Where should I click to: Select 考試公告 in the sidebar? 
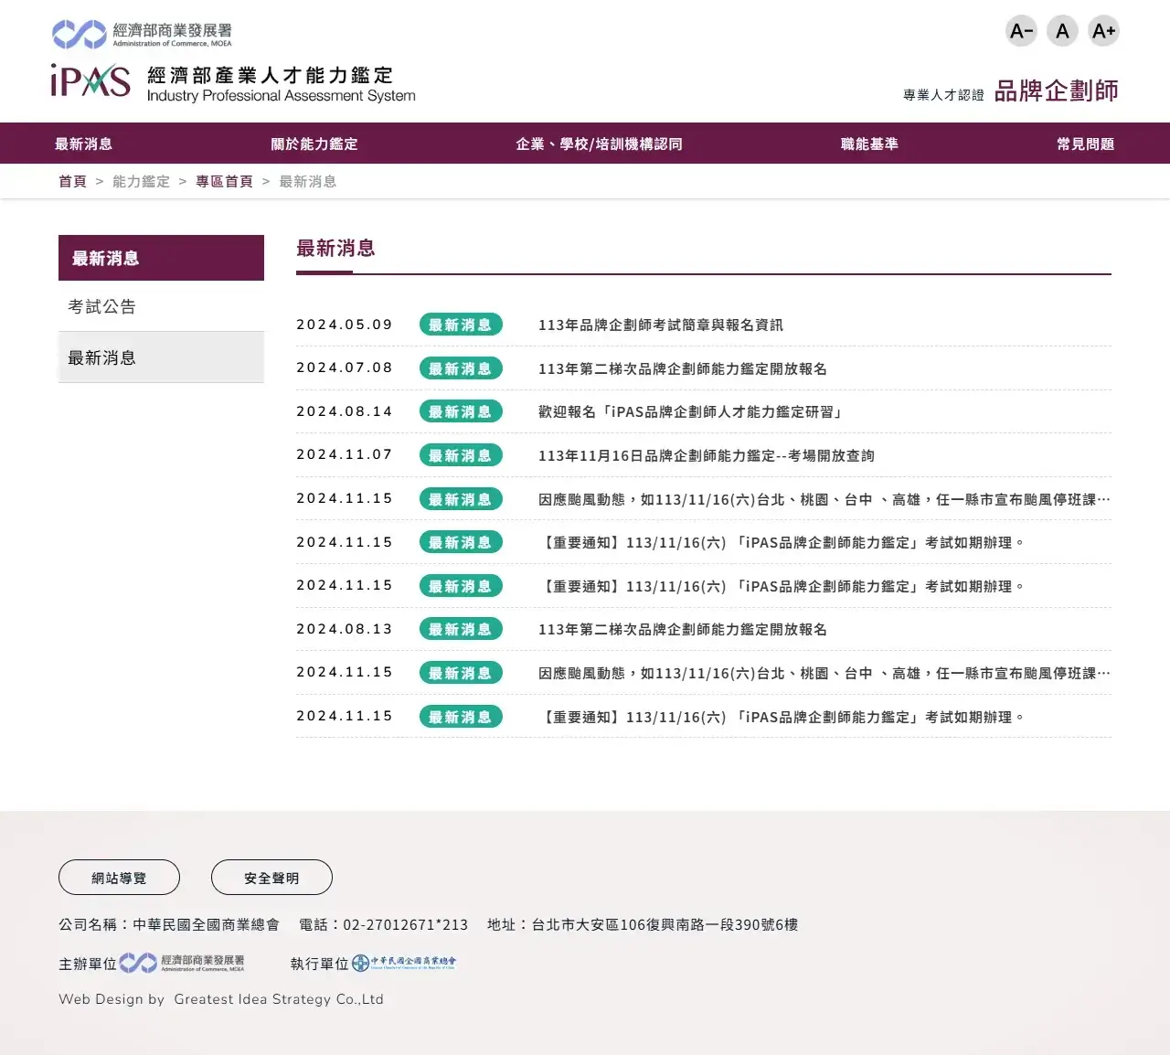[161, 306]
